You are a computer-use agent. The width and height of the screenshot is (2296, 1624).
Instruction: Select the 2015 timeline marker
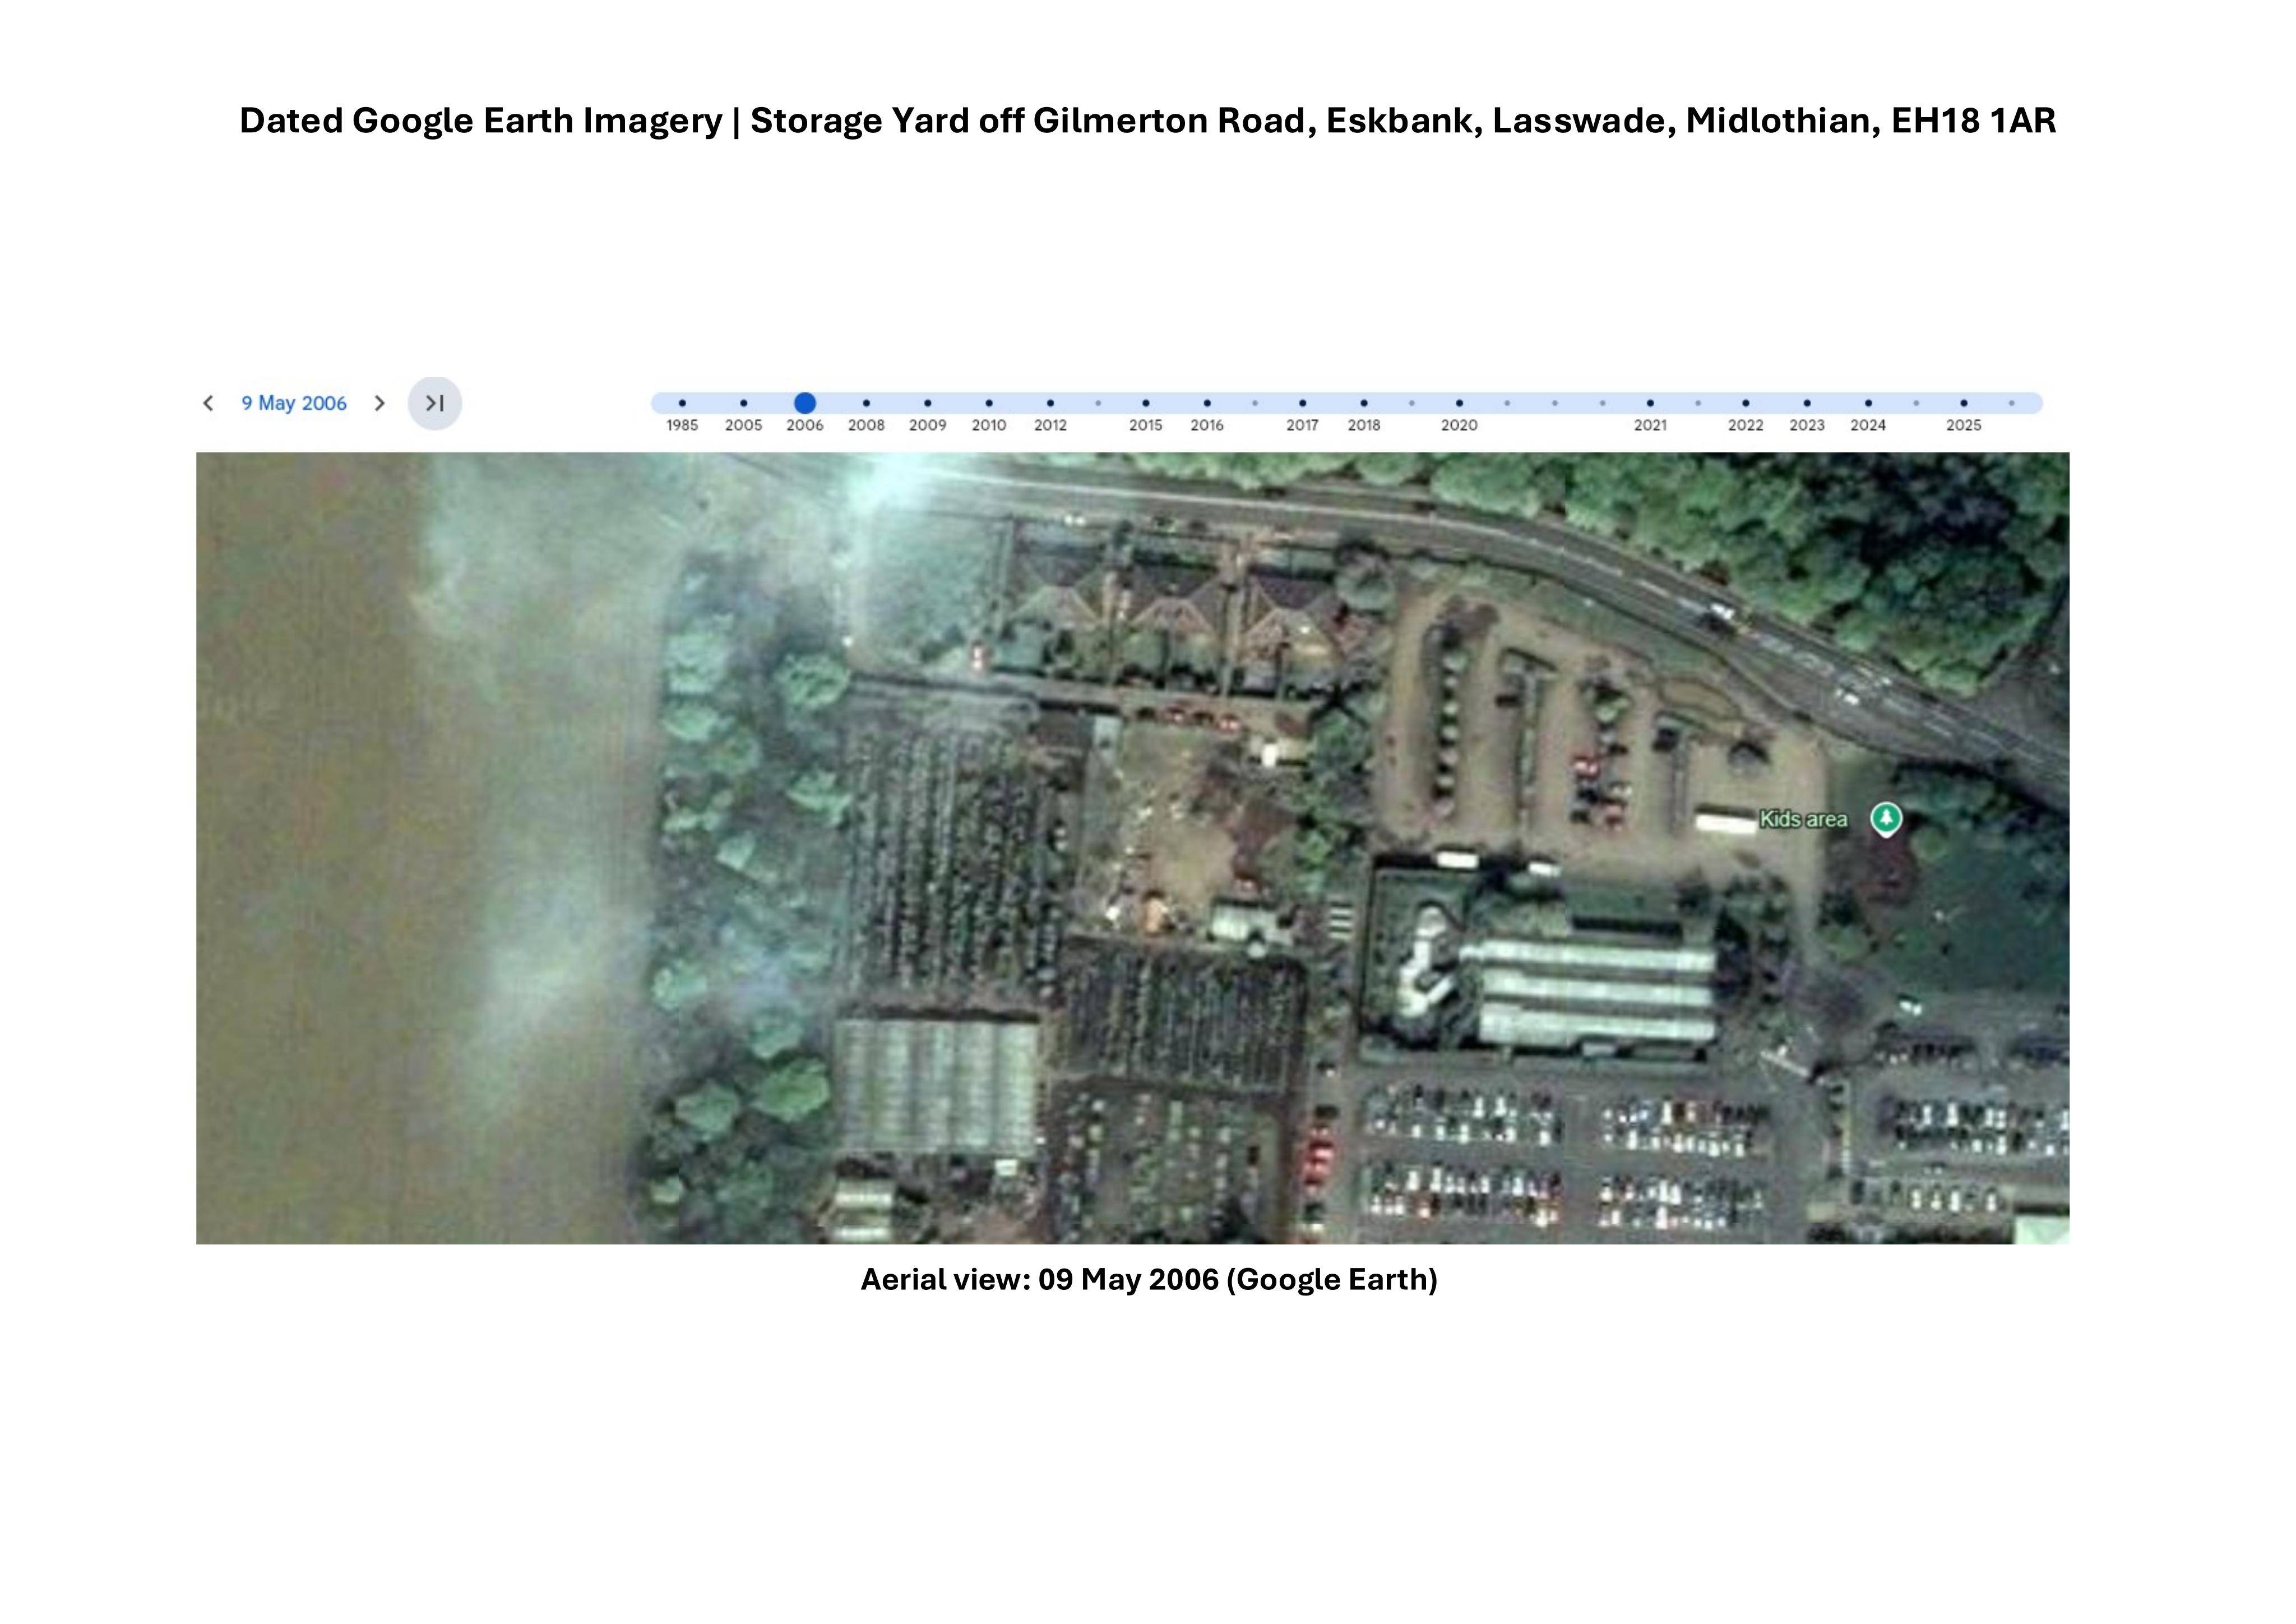coord(1146,403)
